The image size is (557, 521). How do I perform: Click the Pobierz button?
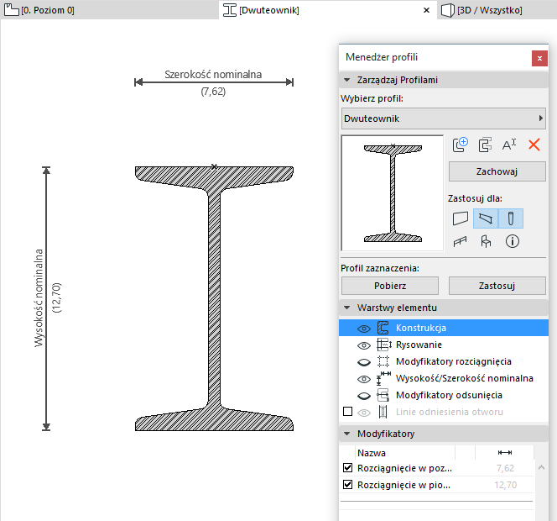coord(390,286)
